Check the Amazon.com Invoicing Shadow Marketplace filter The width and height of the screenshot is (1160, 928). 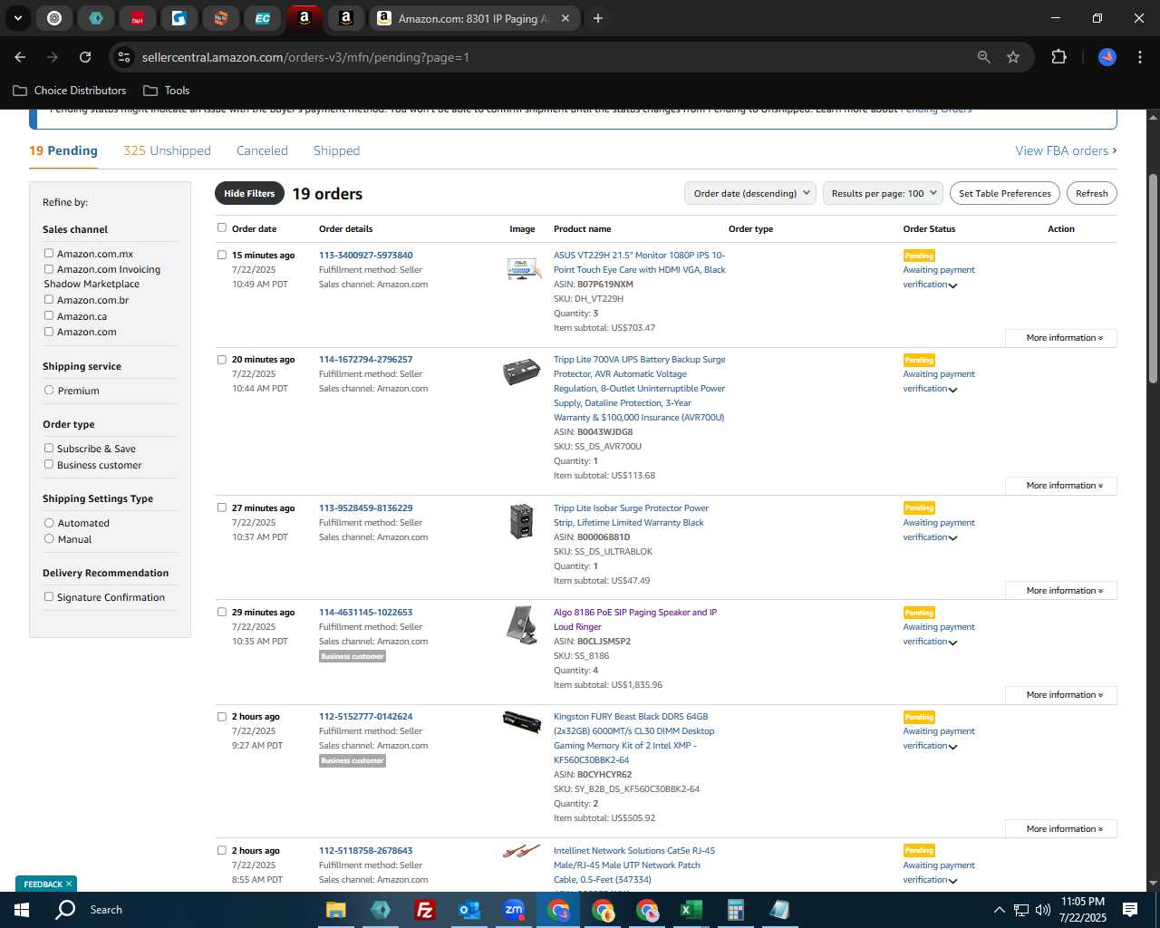tap(49, 268)
